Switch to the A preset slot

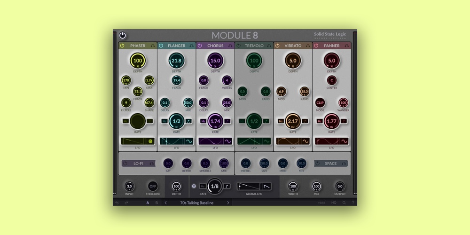148,203
